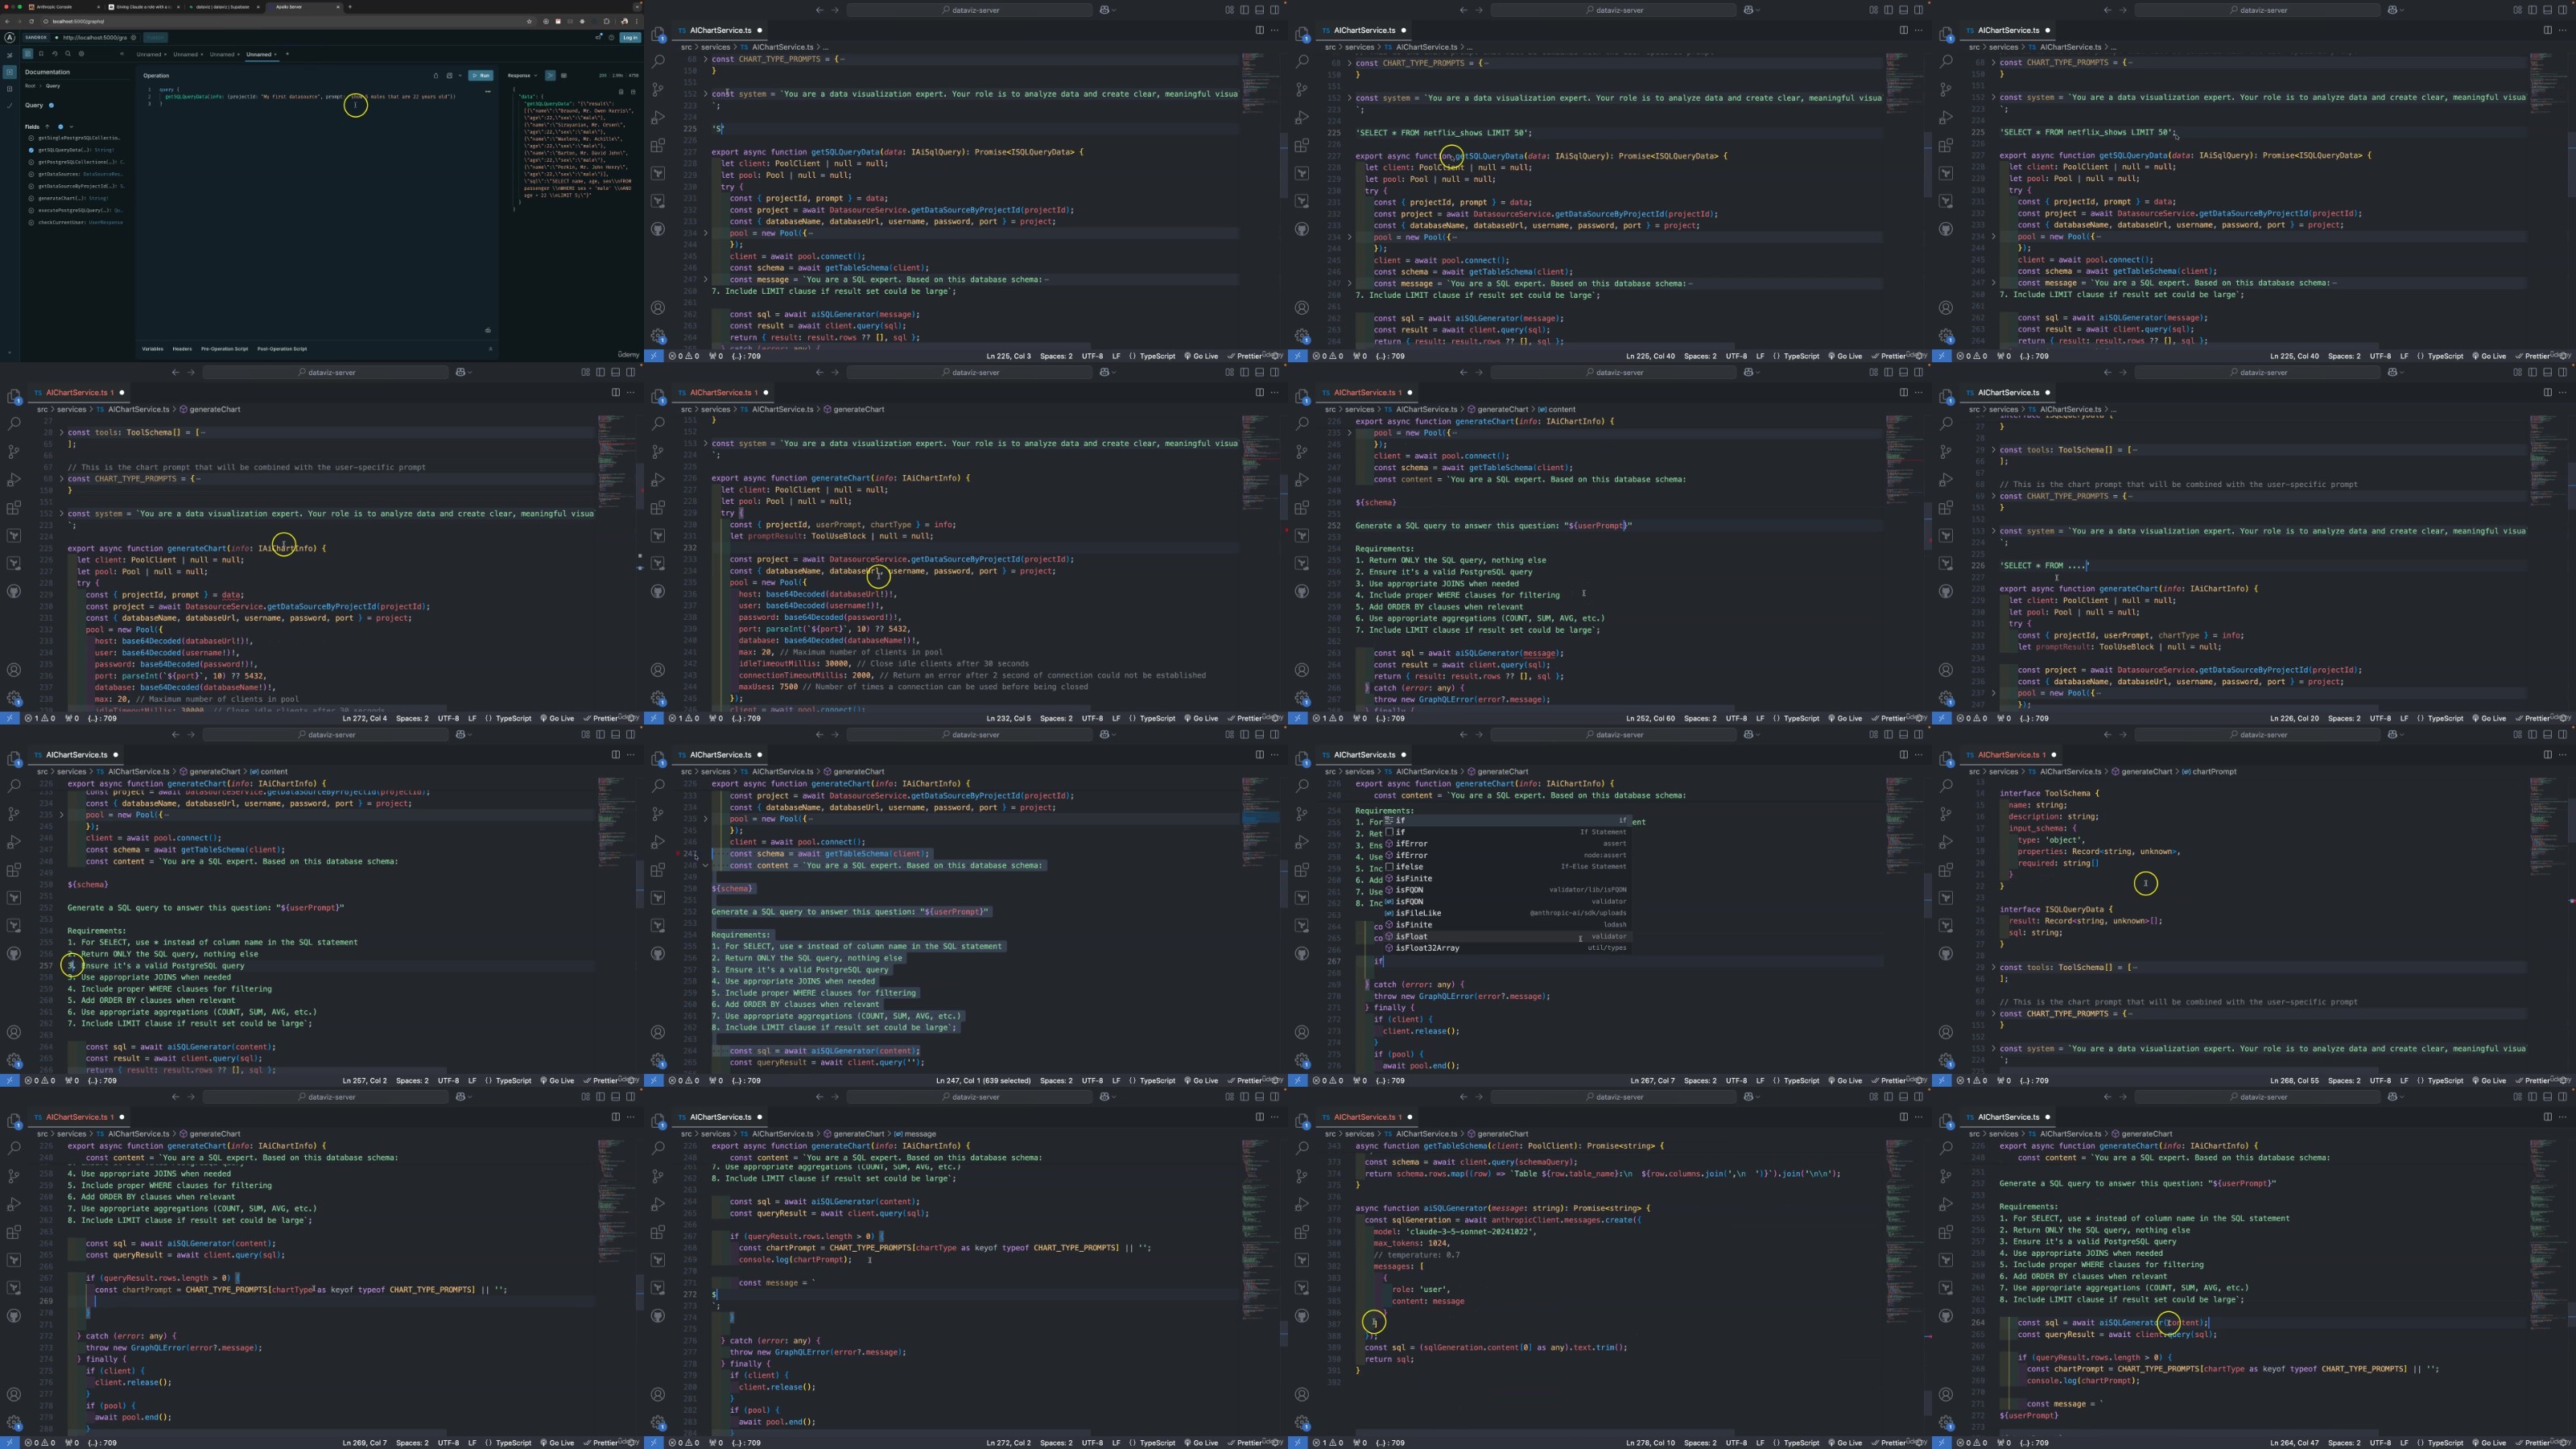Click the Apollo endpoint URL input field
Image resolution: width=2576 pixels, height=1449 pixels.
[x=95, y=38]
